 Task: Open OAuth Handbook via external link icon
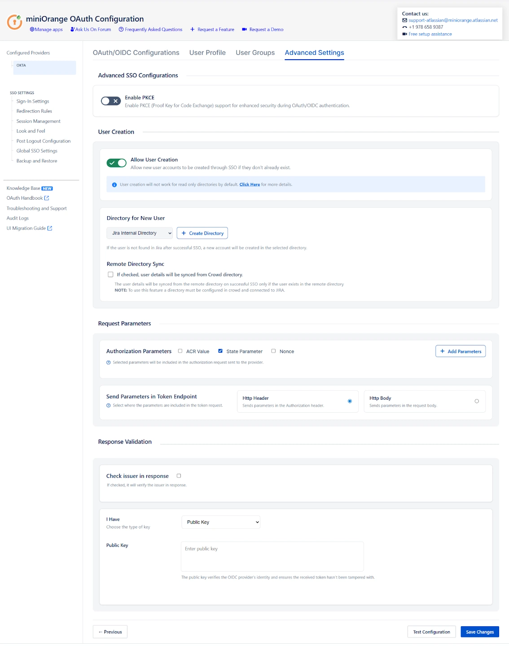pos(47,198)
